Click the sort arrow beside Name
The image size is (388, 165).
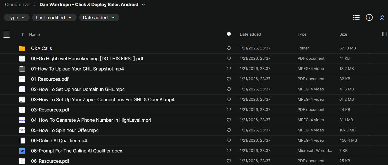click(x=23, y=34)
